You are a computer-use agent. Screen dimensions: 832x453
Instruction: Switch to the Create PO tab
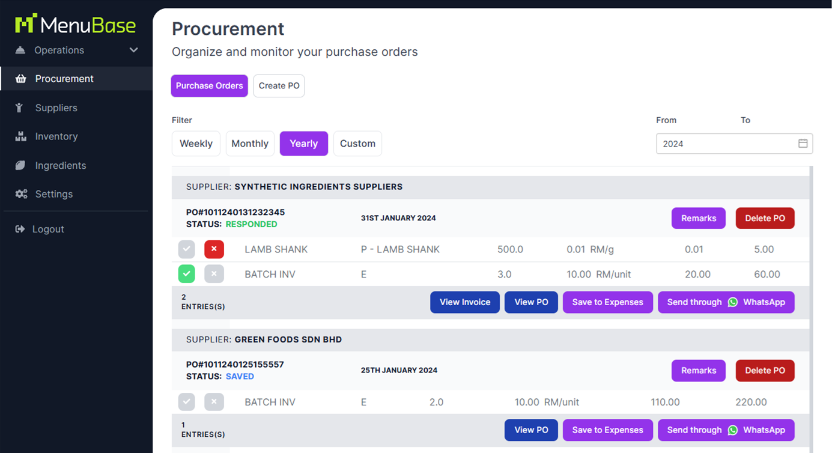click(279, 86)
